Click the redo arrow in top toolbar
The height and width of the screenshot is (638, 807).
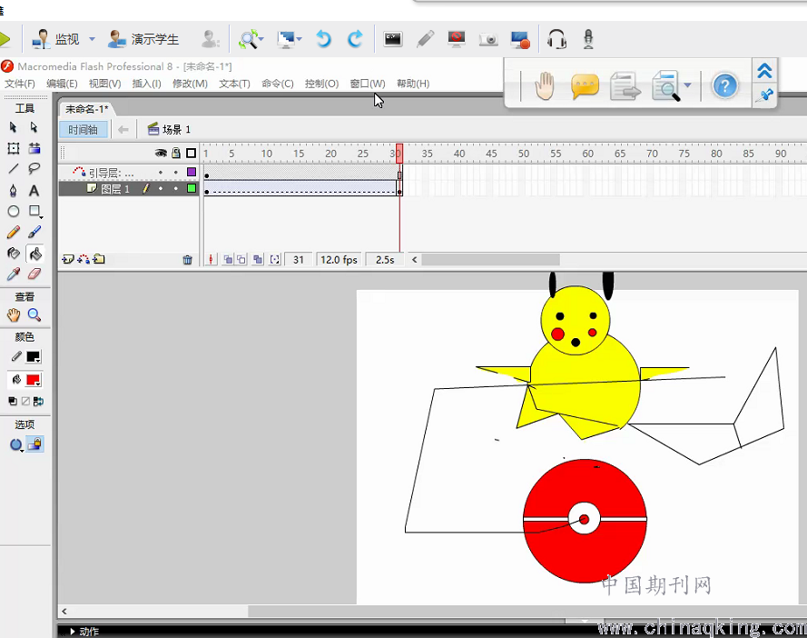[x=355, y=39]
